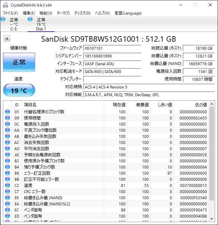Click the Disk 1 status orb
This screenshot has height=225, width=218.
pyautogui.click(x=30, y=19)
